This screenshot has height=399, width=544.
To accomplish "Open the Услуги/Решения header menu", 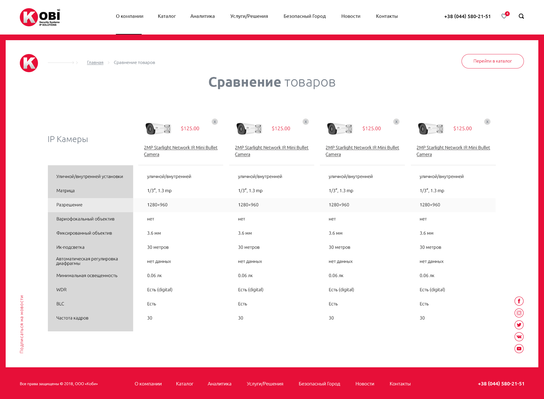I will [249, 16].
